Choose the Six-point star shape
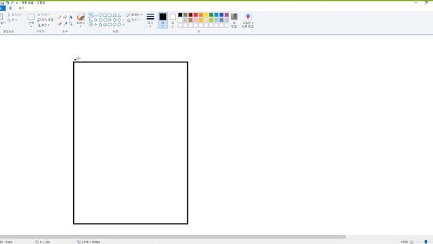The width and height of the screenshot is (433, 244). point(106,24)
